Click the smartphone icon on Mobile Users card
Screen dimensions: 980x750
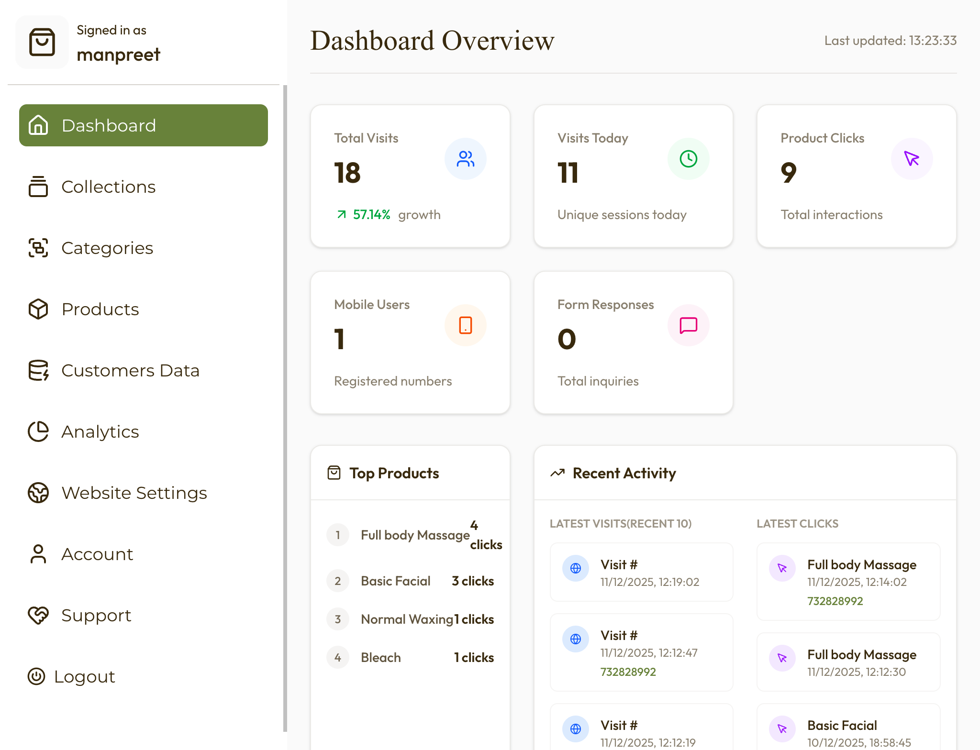[465, 325]
